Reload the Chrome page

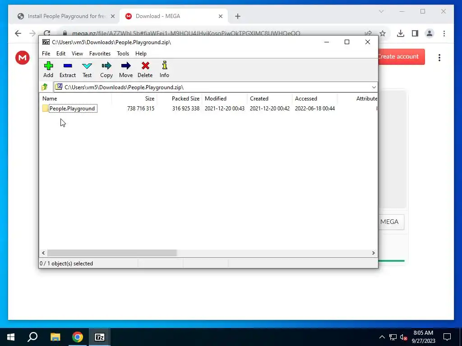tap(47, 33)
